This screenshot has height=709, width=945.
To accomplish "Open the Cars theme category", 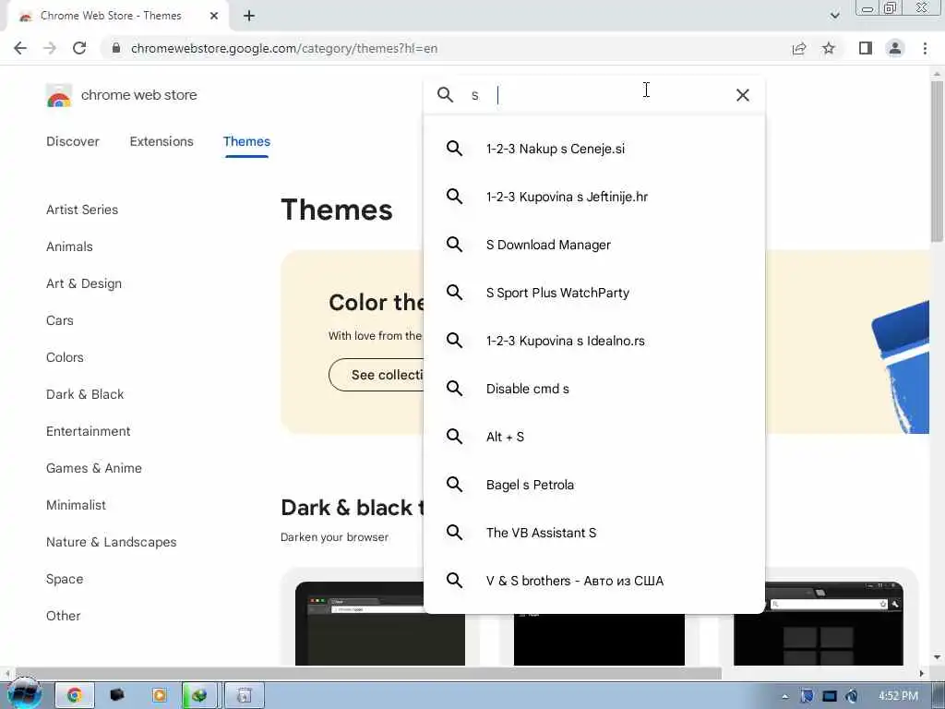I will [60, 320].
